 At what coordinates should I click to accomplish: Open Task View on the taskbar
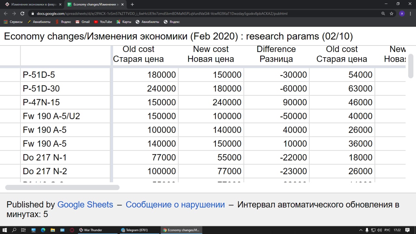(x=23, y=230)
